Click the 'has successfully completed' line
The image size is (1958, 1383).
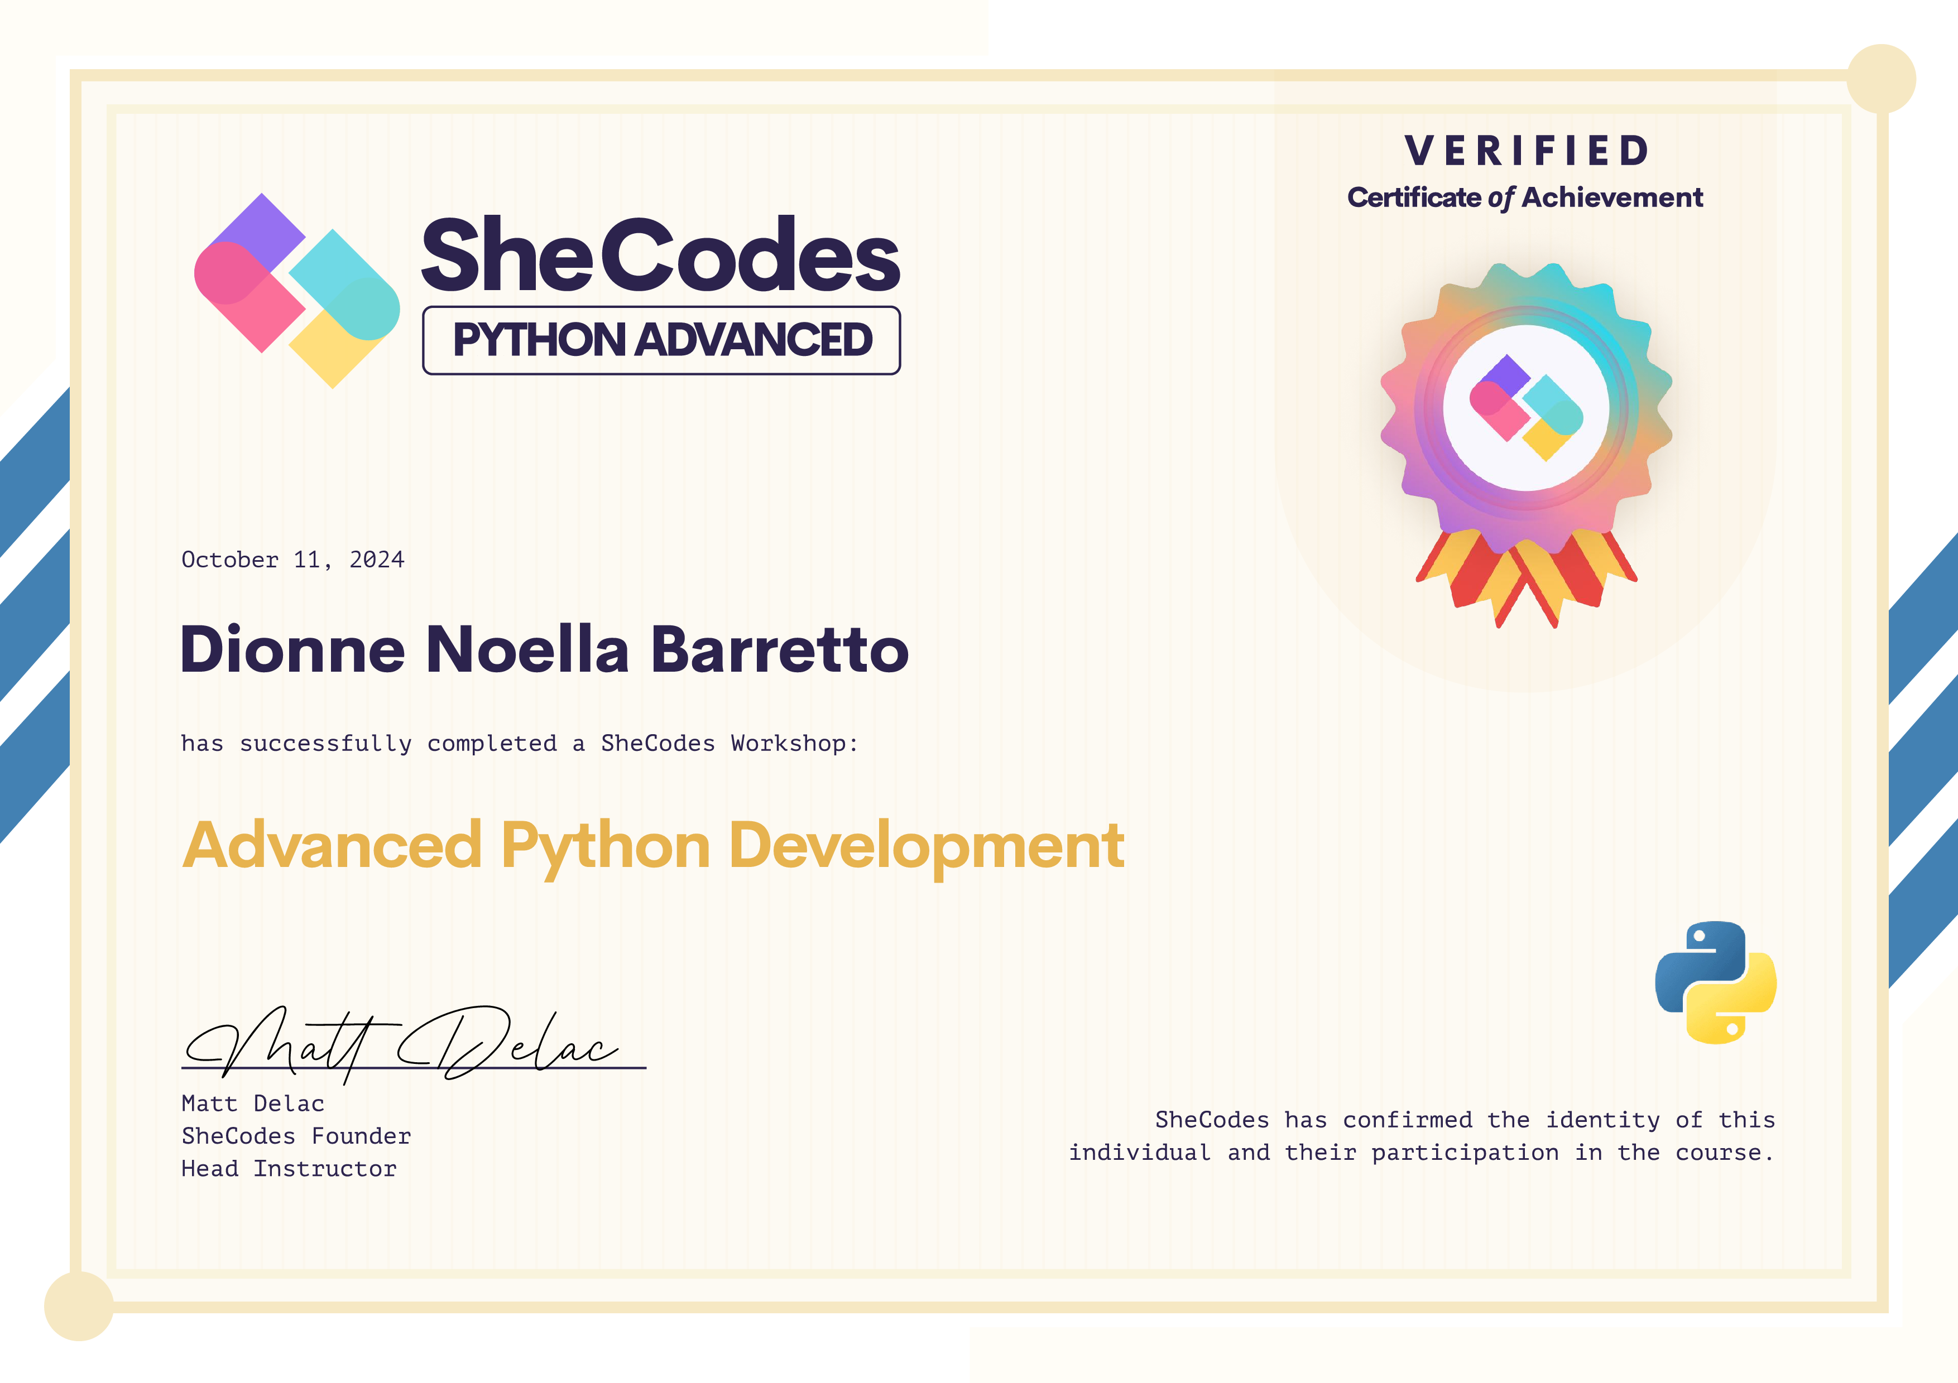coord(519,744)
